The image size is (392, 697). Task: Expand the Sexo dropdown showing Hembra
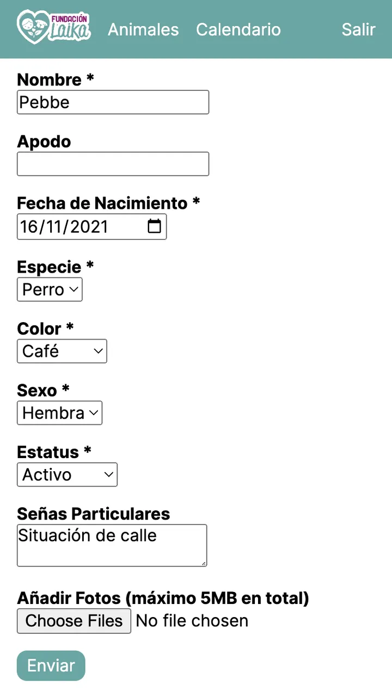click(x=59, y=413)
